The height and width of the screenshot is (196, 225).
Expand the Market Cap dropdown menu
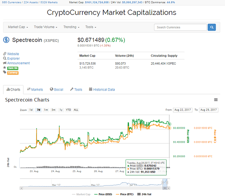click(18, 27)
